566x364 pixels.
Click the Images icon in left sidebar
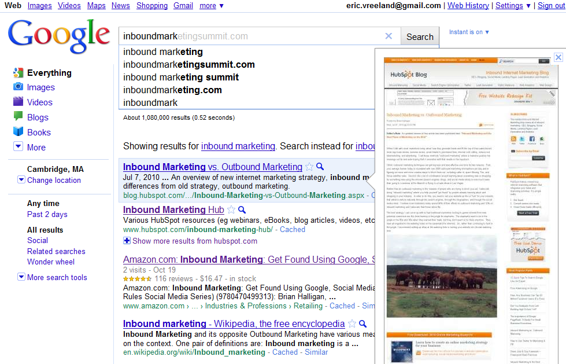pos(18,87)
